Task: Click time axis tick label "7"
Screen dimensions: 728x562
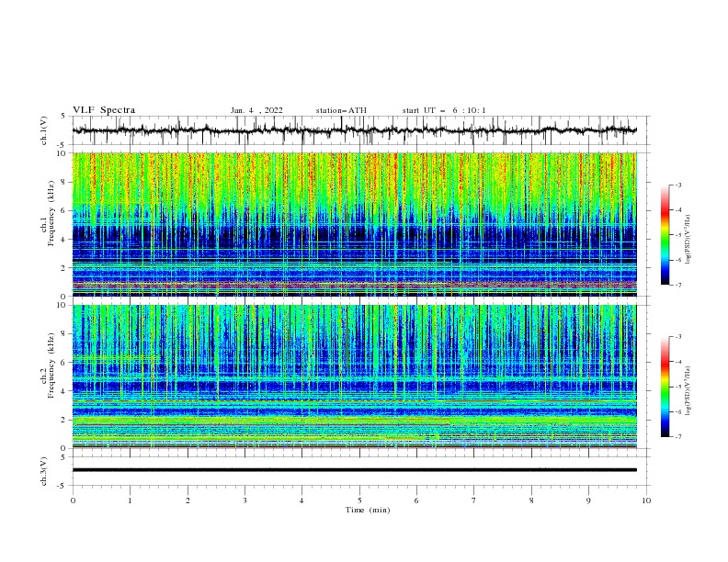Action: coord(474,500)
